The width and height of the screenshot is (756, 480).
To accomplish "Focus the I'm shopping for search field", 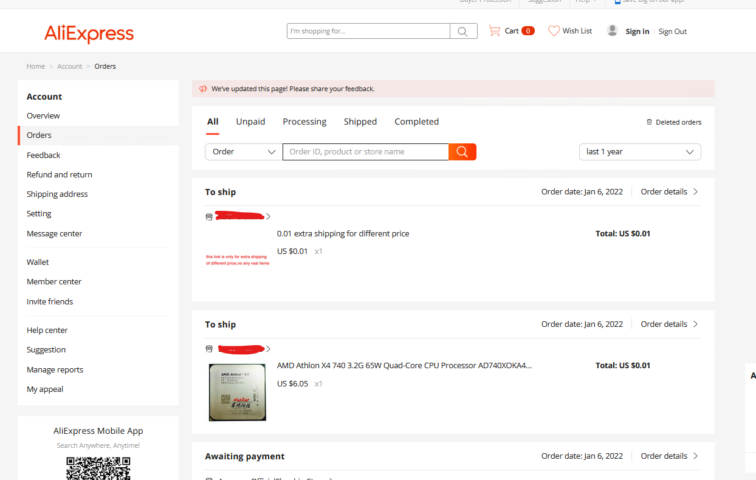I will click(x=368, y=31).
